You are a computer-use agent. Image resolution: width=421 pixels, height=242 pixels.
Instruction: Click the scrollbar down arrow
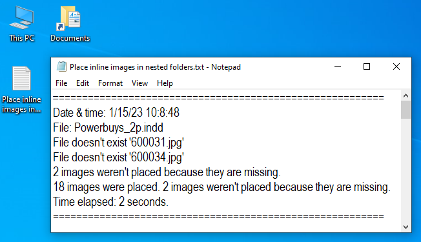406,227
